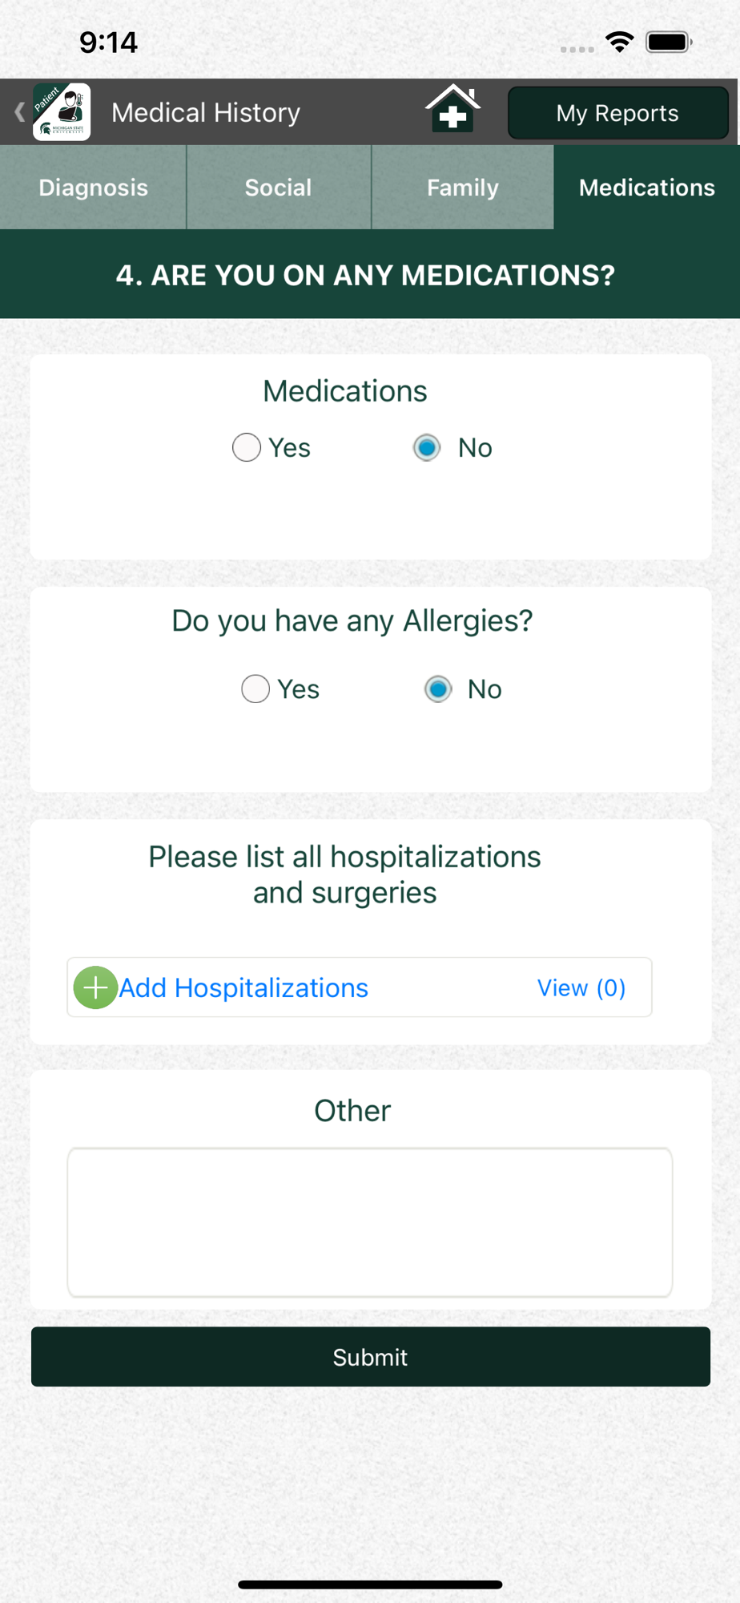Open the Family tab
The height and width of the screenshot is (1603, 740).
(463, 188)
